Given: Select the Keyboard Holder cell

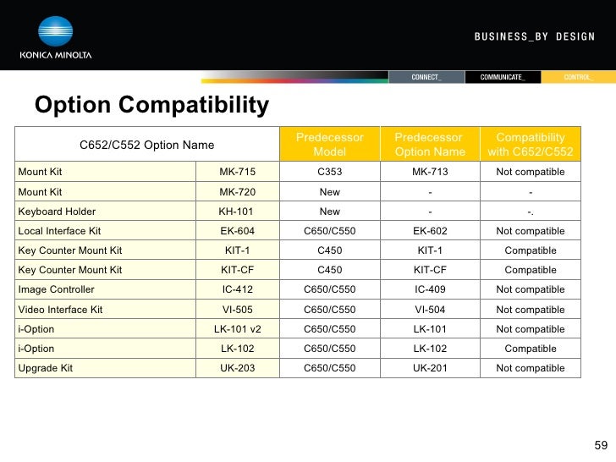Looking at the screenshot, I should point(105,212).
